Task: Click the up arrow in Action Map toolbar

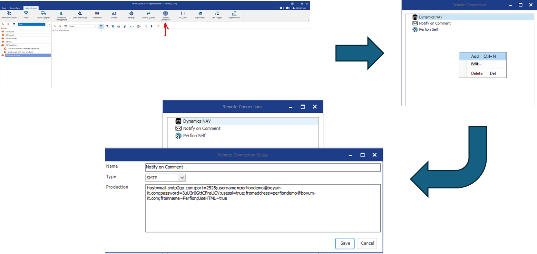Action: (146, 26)
